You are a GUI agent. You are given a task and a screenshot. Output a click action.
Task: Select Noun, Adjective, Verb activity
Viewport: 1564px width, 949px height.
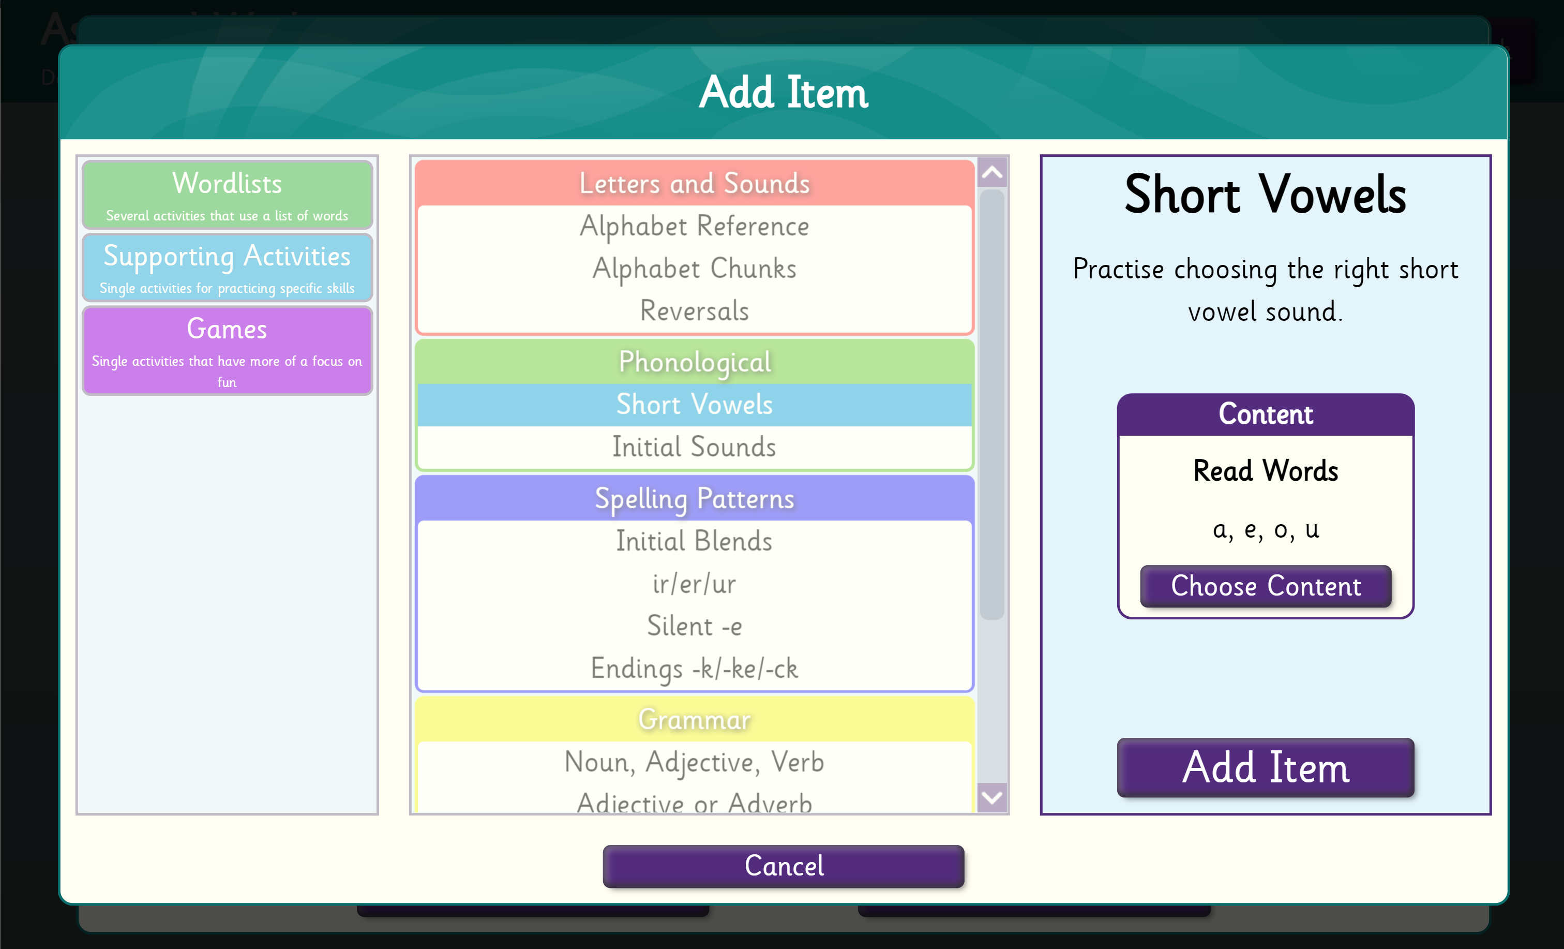coord(695,762)
